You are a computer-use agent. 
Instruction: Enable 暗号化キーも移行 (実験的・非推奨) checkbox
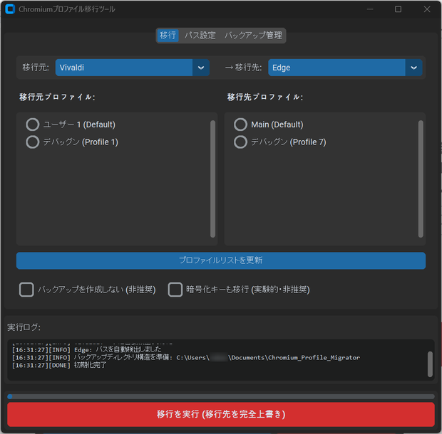pyautogui.click(x=175, y=290)
